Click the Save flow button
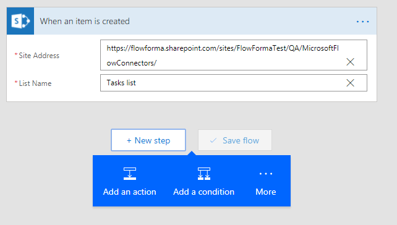Image resolution: width=397 pixels, height=225 pixels. (x=235, y=140)
